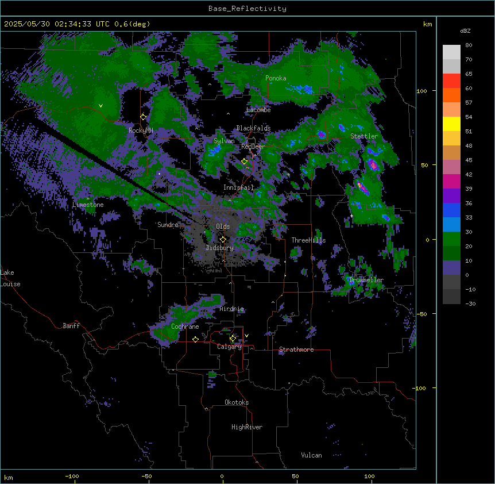Click the Sundre town label
Image resolution: width=495 pixels, height=484 pixels.
[168, 225]
